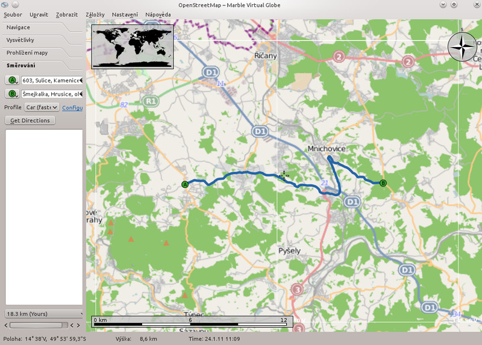Open the Zobrazit menu
Screen dimensions: 482x345
(x=67, y=14)
